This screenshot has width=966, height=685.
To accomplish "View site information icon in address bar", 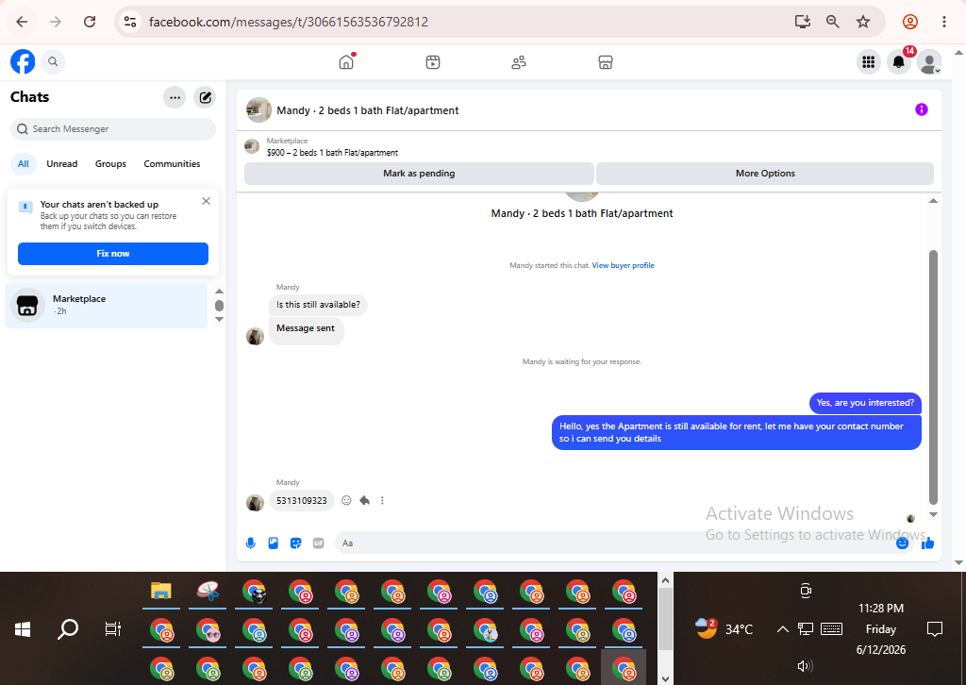I will (130, 22).
